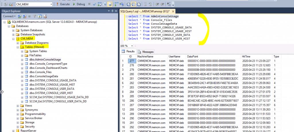This screenshot has width=294, height=132.
Task: Open the Query Options icon
Action: (105, 4)
